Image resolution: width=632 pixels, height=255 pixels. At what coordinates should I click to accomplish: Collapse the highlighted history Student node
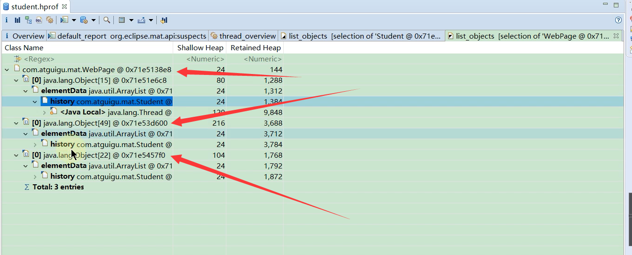tap(35, 102)
